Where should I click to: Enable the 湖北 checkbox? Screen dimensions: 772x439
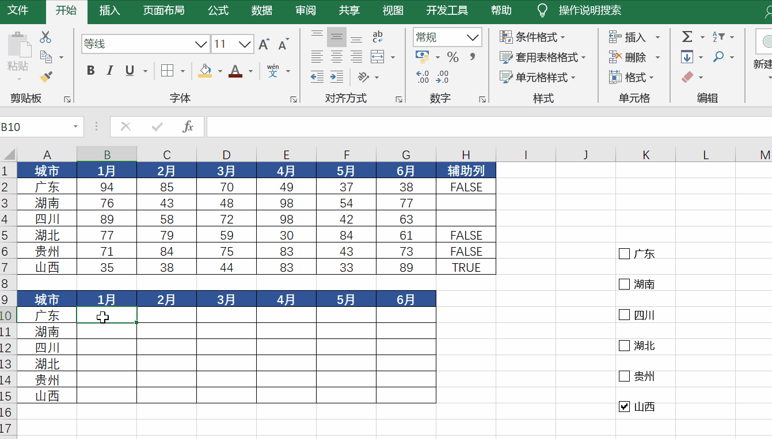[623, 345]
